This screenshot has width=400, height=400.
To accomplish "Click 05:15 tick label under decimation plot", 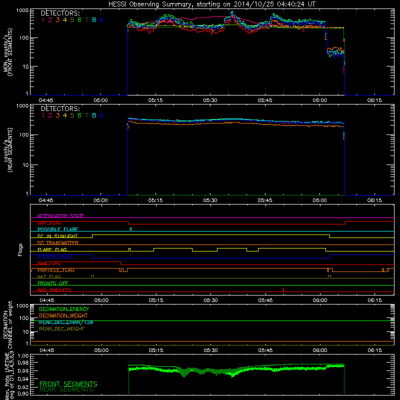I will pyautogui.click(x=156, y=350).
